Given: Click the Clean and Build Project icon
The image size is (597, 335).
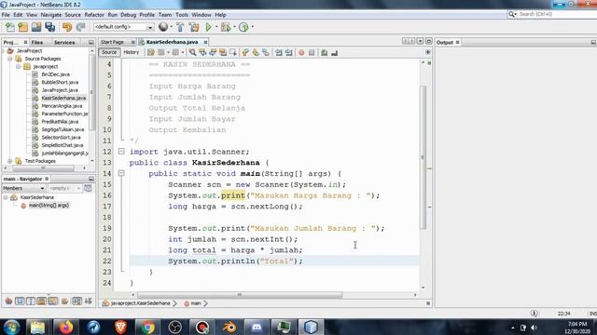Looking at the screenshot, I should coord(194,27).
